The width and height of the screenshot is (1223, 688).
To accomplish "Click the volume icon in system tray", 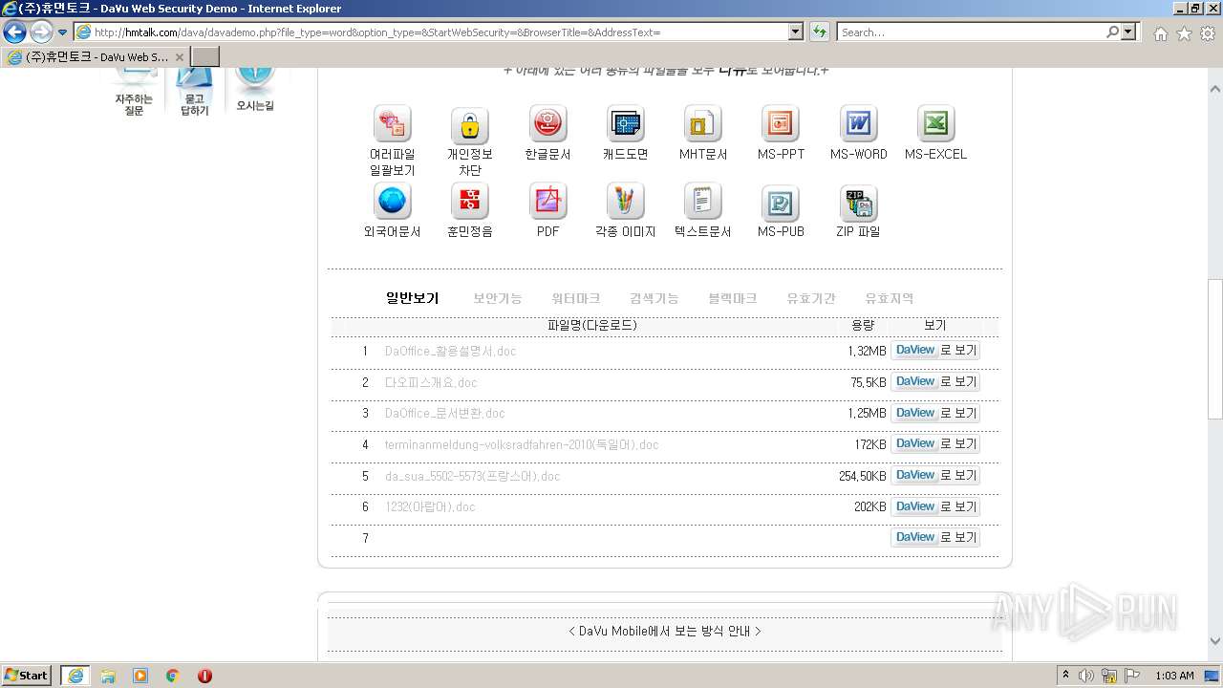I will click(x=1086, y=676).
